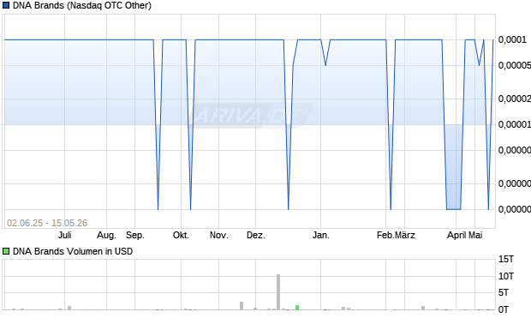531x318 pixels.
Task: Click the '0T' volume axis value
Action: point(504,309)
